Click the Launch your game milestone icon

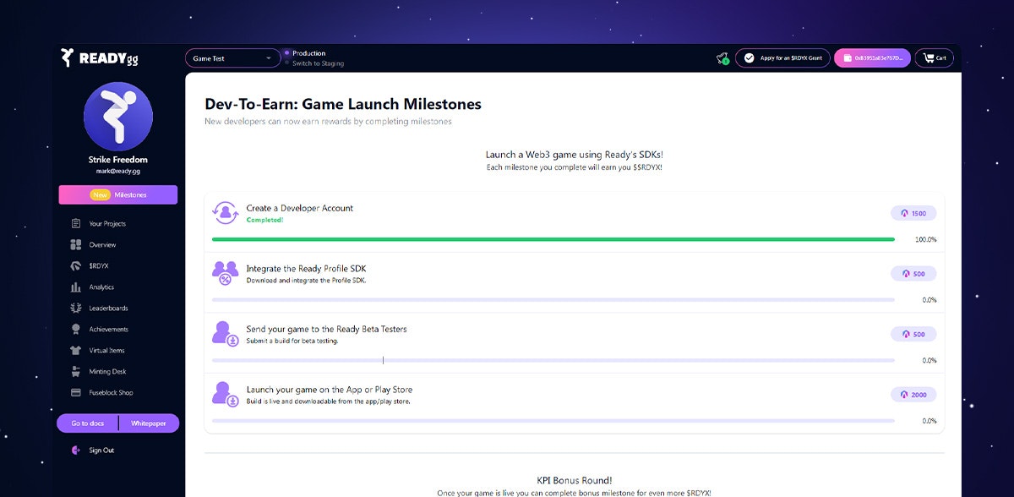point(226,394)
